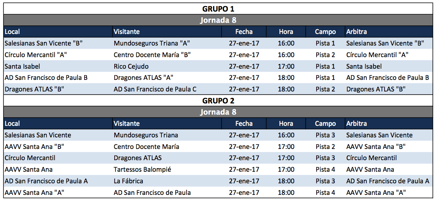Select AD San Francisco de Paula C cell

155,89
